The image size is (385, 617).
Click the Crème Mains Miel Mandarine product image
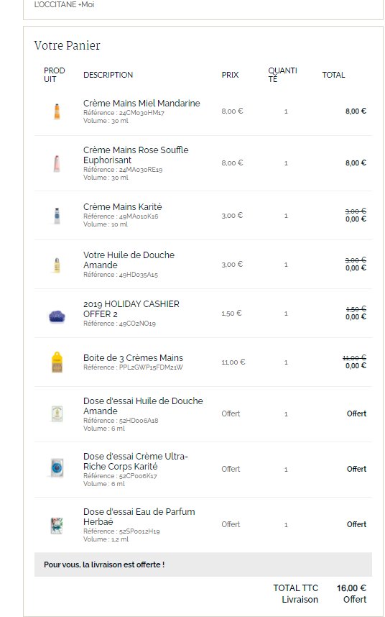(x=57, y=111)
